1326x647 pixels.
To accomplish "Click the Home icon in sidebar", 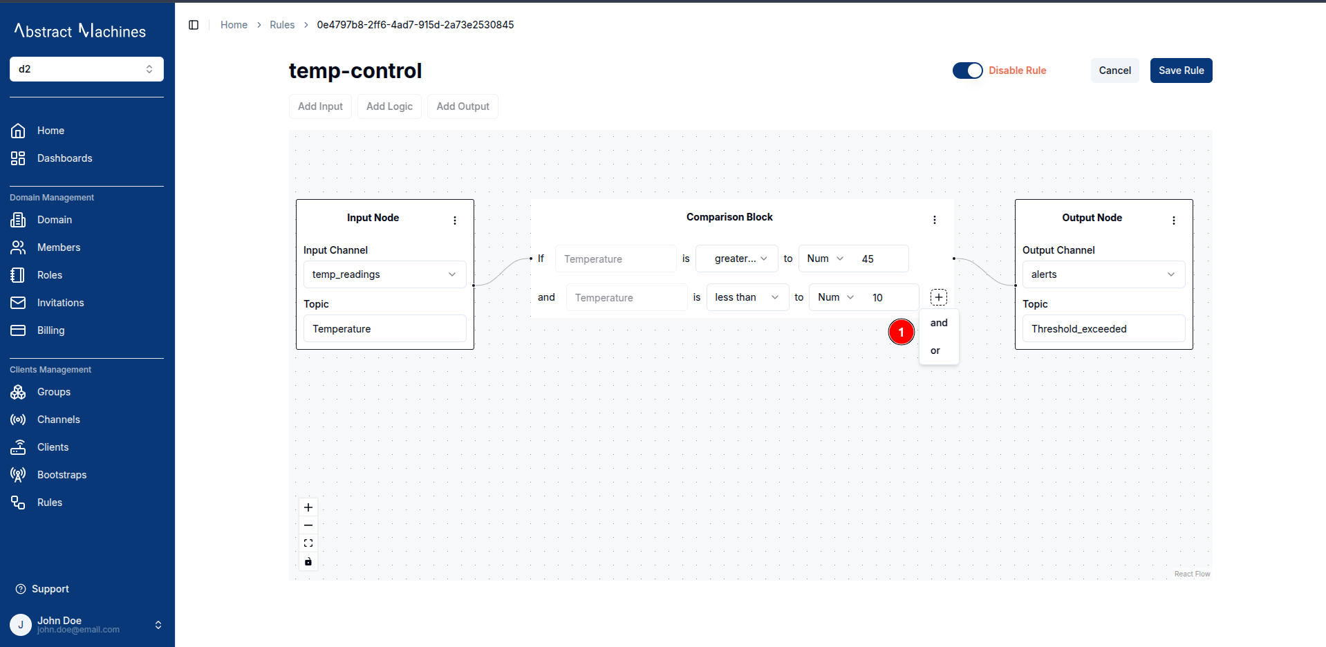I will pos(18,131).
